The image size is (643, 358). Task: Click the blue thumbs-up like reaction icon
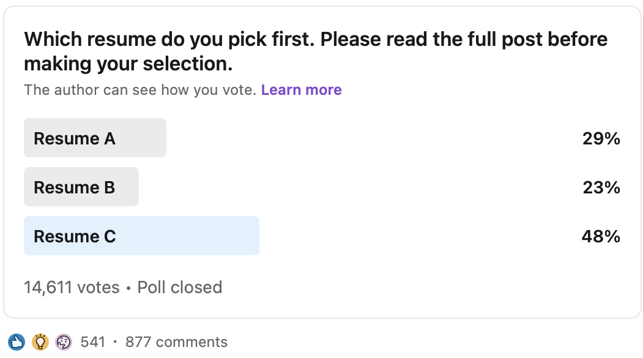[x=17, y=342]
